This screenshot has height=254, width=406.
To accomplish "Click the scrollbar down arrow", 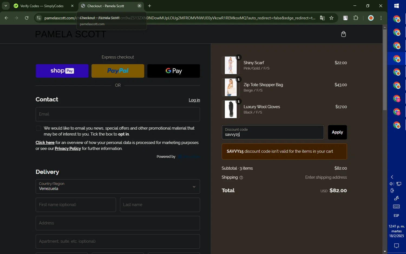I will 385,252.
